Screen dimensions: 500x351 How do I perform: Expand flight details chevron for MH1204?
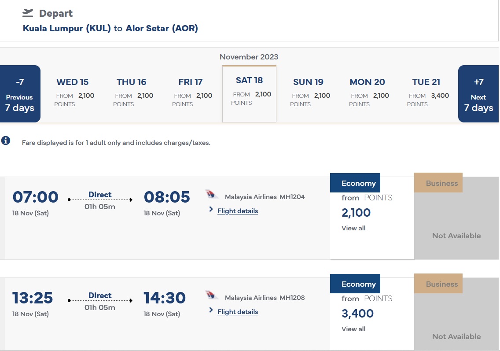pyautogui.click(x=211, y=210)
